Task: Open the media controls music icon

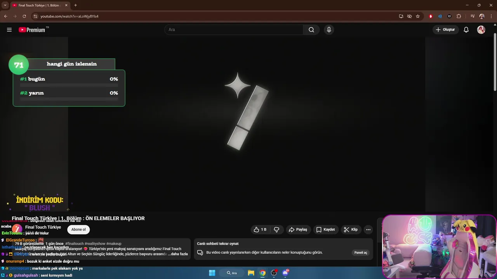Action: pos(473,16)
